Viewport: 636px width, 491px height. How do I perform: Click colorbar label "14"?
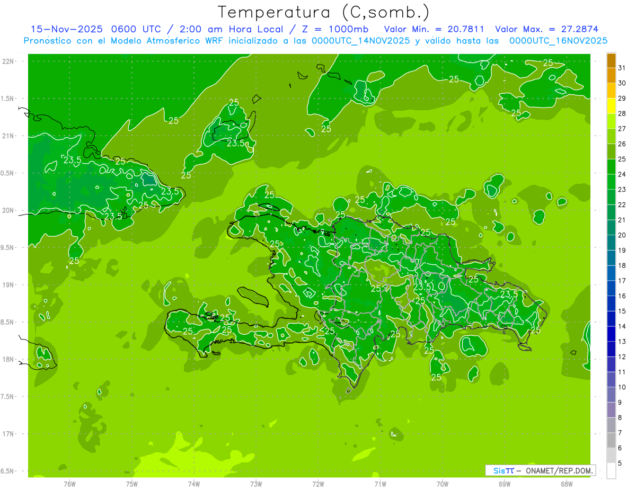point(623,326)
